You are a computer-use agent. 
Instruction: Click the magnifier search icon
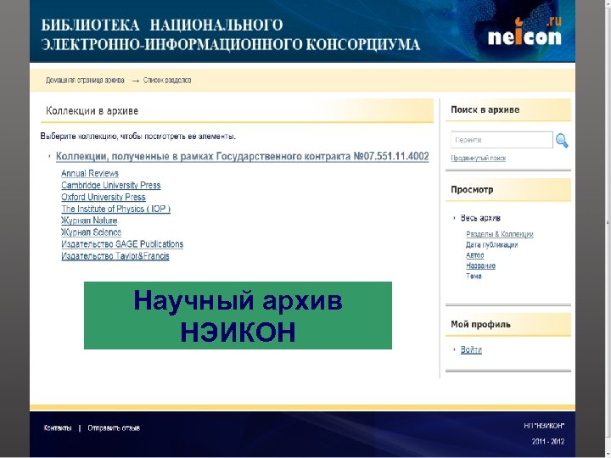point(562,141)
